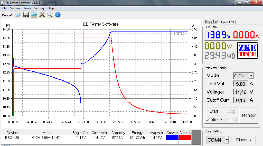Image resolution: width=263 pixels, height=146 pixels.
Task: Select the Device1 tab
Action: pos(7,15)
